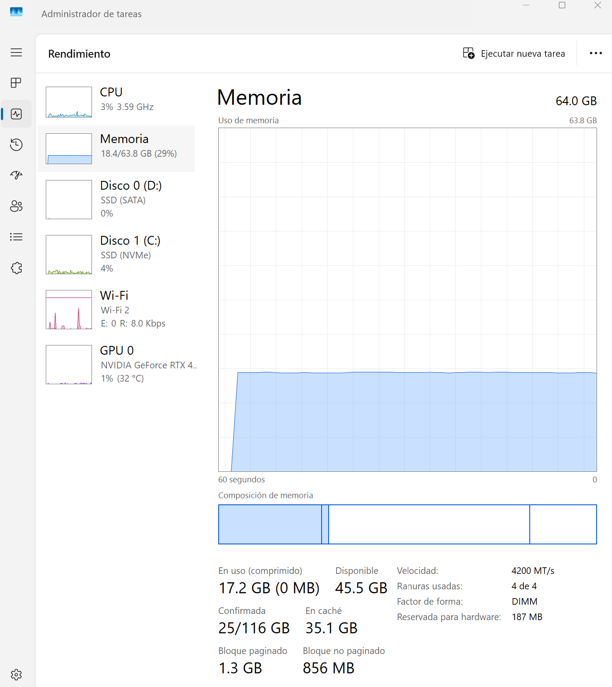
Task: Select the Rendimiento sidebar icon
Action: click(x=16, y=114)
